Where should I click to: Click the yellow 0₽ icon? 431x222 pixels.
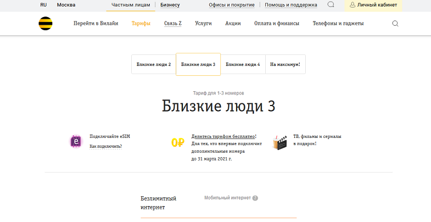177,142
